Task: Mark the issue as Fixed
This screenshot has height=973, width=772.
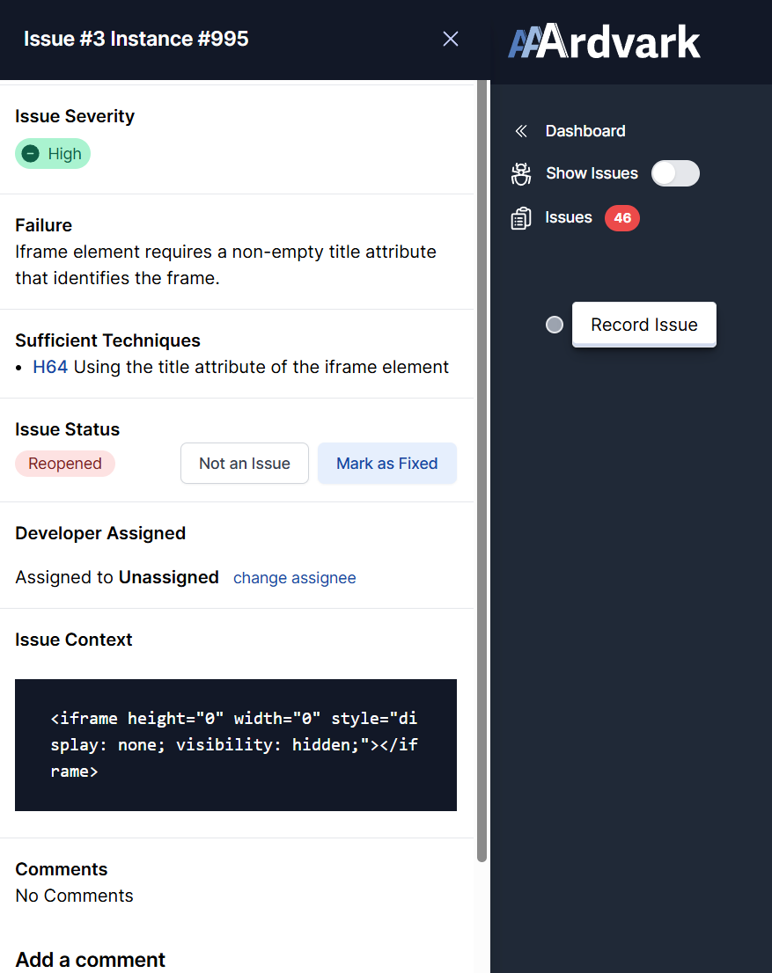Action: point(386,464)
